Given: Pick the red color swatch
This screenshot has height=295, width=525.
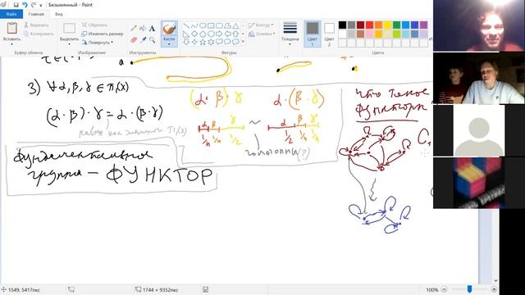Looking at the screenshot, I should (369, 25).
